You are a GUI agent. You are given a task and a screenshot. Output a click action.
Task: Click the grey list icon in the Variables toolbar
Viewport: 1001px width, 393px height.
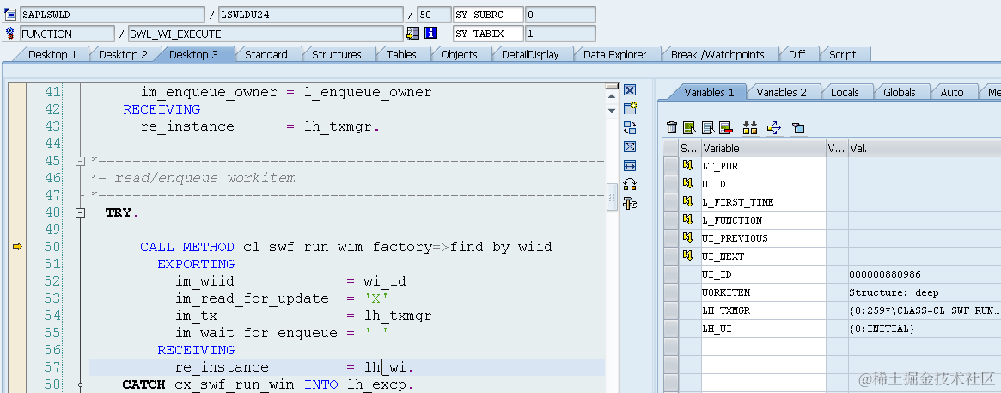pos(707,128)
